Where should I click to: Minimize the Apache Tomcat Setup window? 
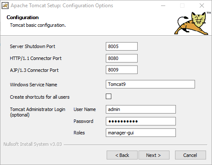(163, 6)
